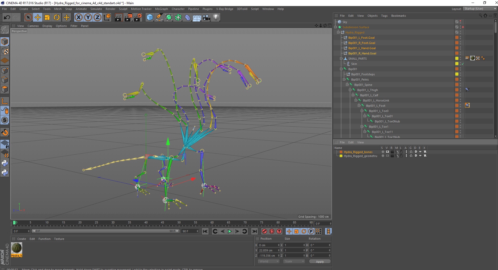Screen dimensions: 498x270
Task: Open Edit Render Settings
Action: point(138,18)
